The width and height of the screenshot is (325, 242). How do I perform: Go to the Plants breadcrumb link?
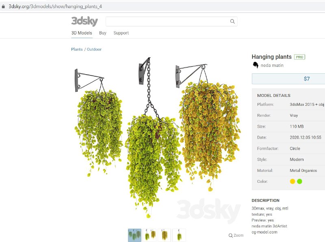pos(77,49)
